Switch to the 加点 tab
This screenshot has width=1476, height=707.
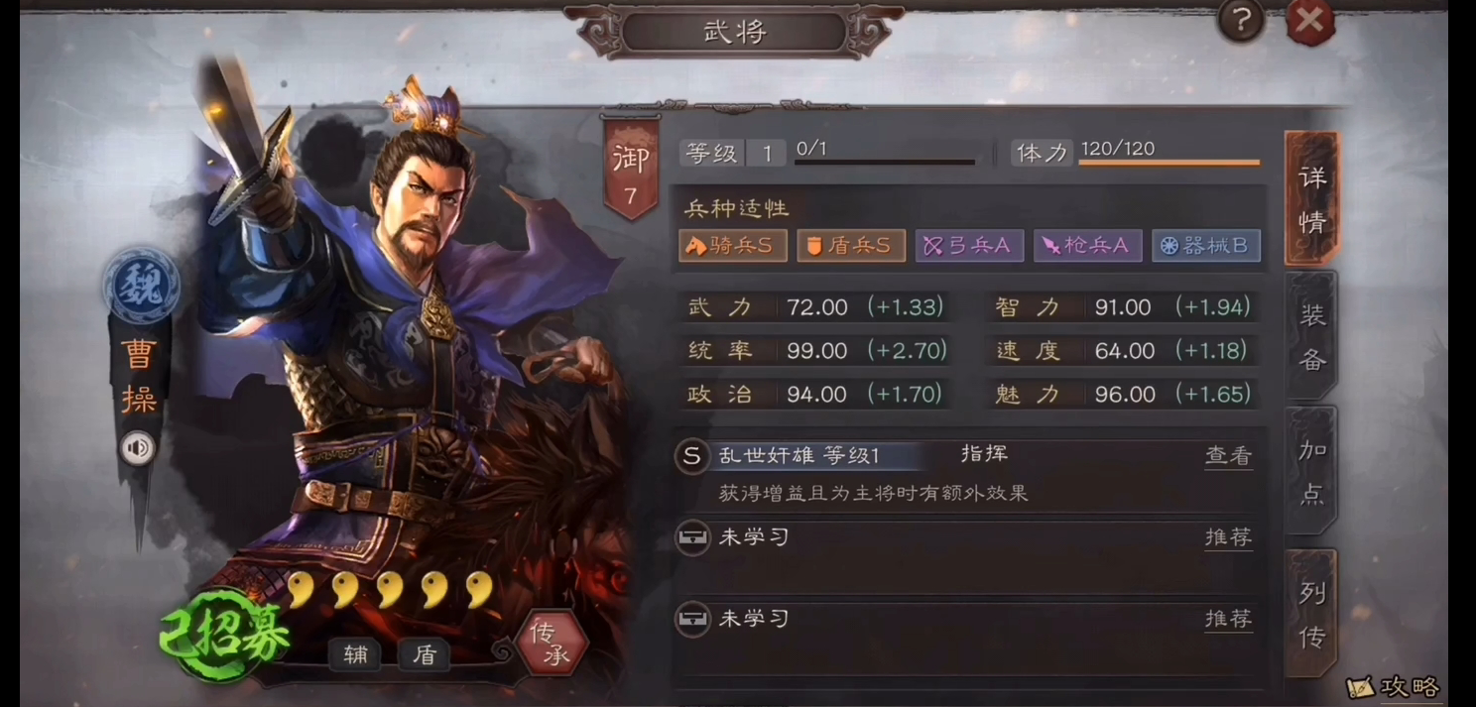(1312, 472)
